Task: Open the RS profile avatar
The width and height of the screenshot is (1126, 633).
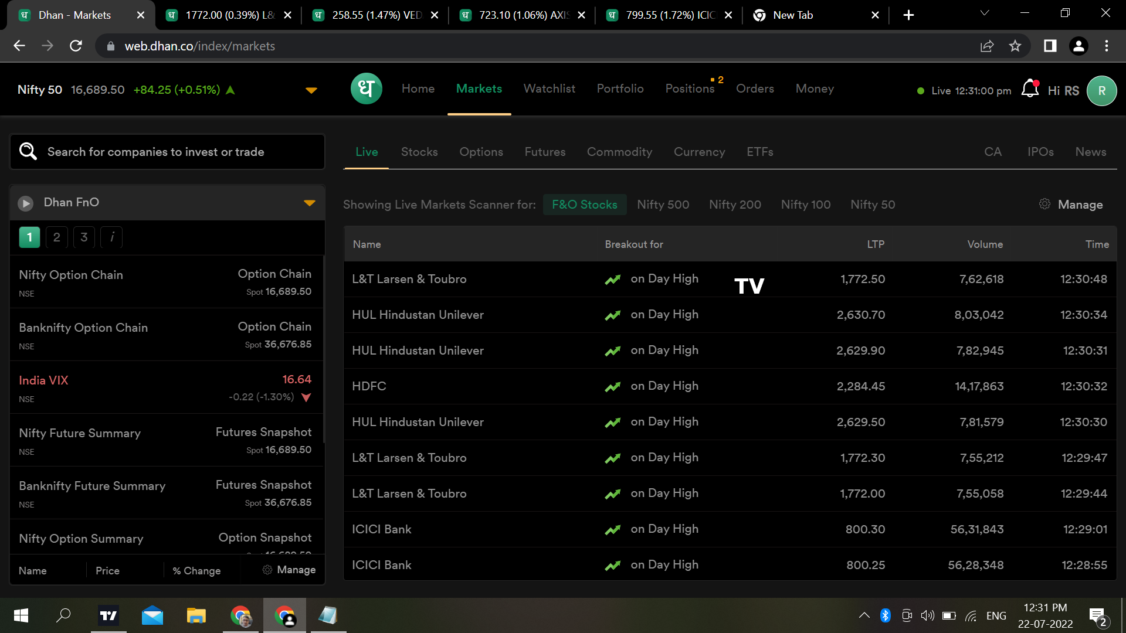Action: click(1101, 91)
